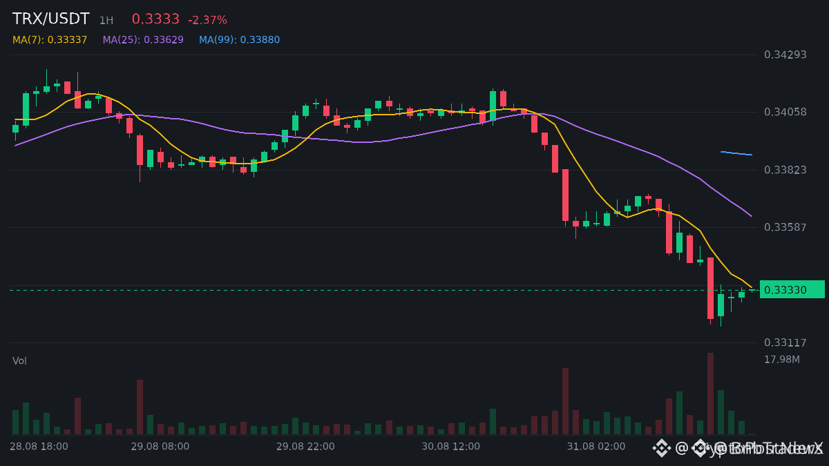Click the 0.33823 price axis label
829x466 pixels.
tap(785, 170)
